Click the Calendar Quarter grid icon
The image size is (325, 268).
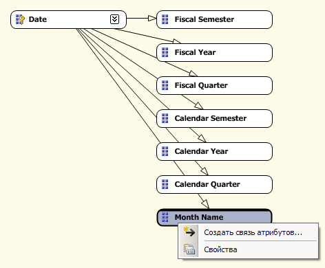(x=165, y=184)
